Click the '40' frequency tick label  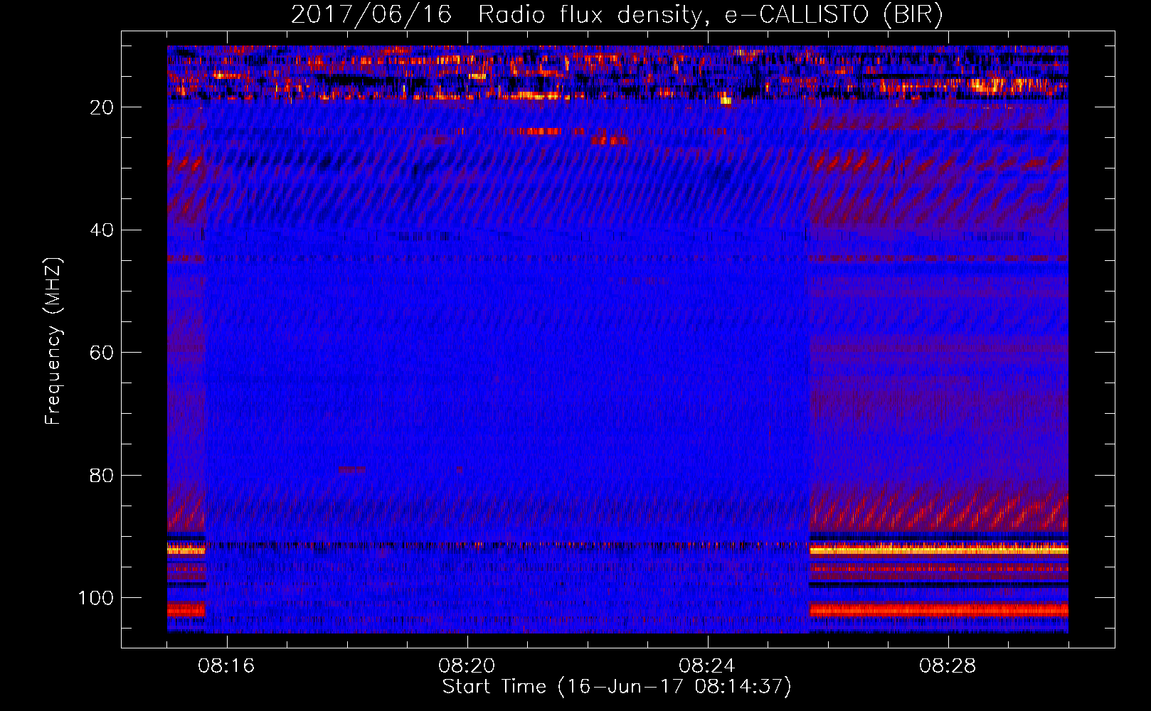(102, 230)
